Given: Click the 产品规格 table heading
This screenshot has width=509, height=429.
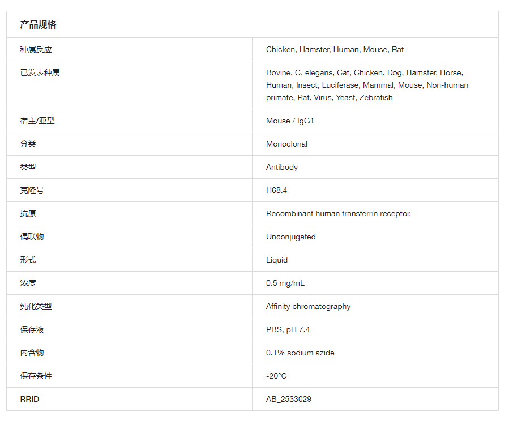Looking at the screenshot, I should [x=39, y=25].
